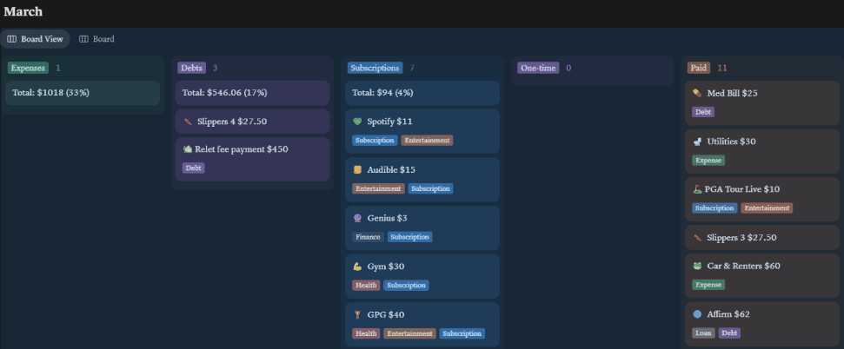The height and width of the screenshot is (349, 844).
Task: Click the Entertainment tag on Spotify card
Action: (x=427, y=141)
